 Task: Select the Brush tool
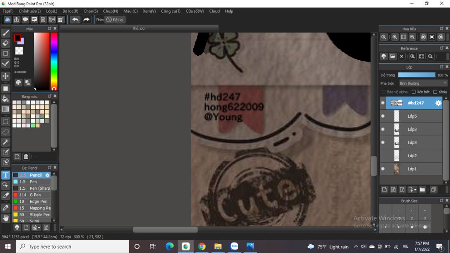tap(5, 33)
